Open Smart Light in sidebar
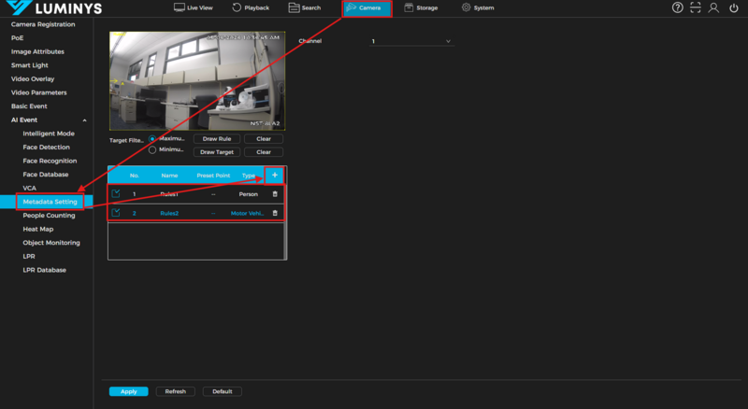 click(30, 65)
